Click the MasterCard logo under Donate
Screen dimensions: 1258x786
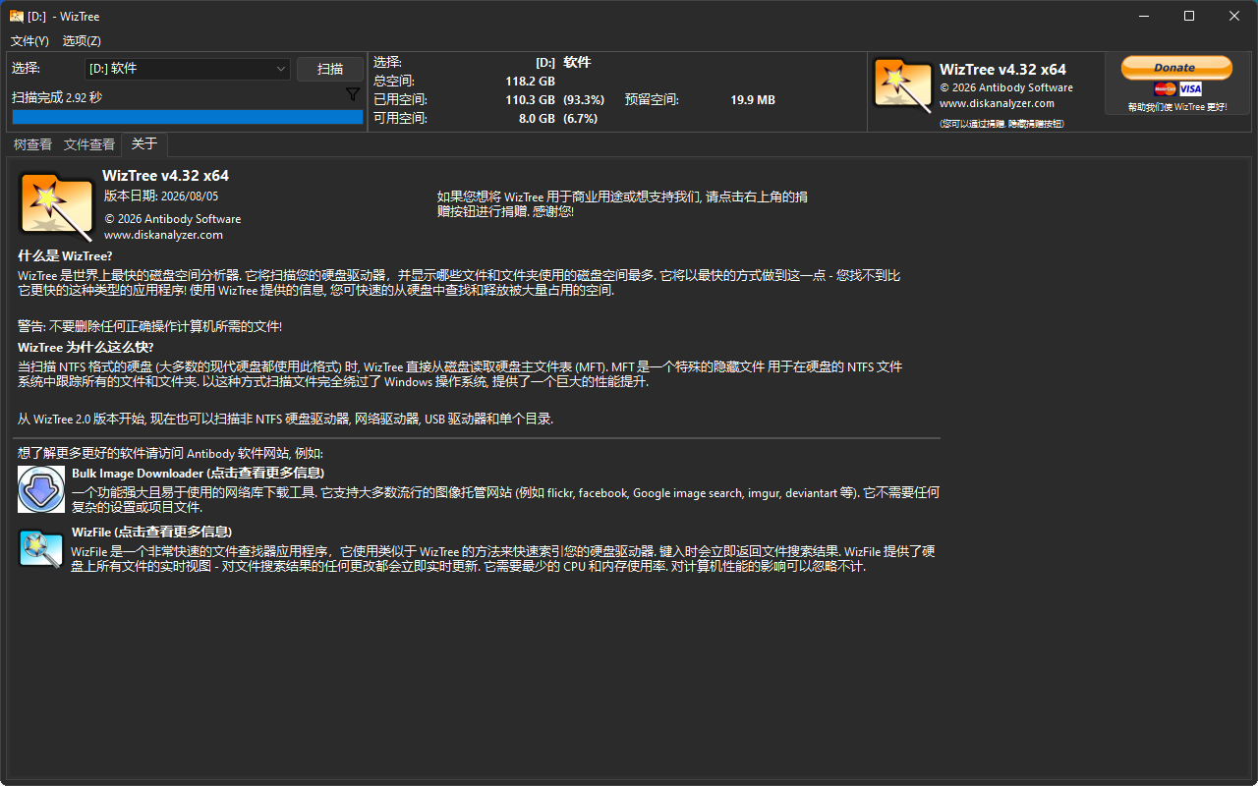tap(1165, 89)
